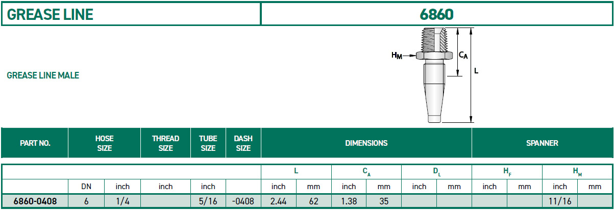Click the CA dimension label on diagram
This screenshot has height=210, width=614.
click(x=463, y=54)
